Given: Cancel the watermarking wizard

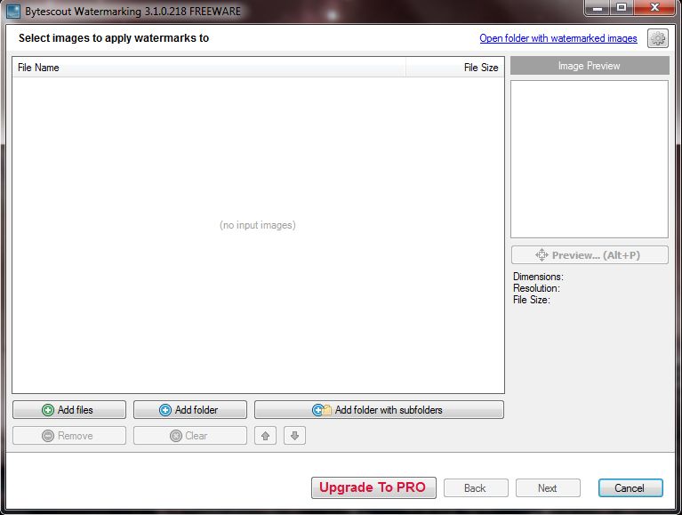Looking at the screenshot, I should tap(630, 488).
